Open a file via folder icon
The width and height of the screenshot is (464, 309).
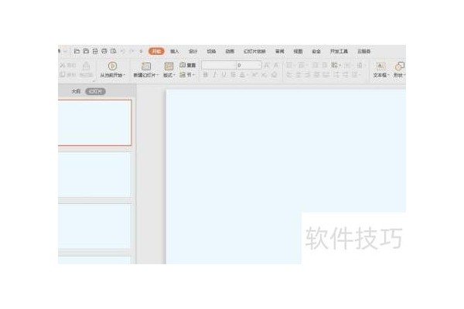pyautogui.click(x=77, y=51)
